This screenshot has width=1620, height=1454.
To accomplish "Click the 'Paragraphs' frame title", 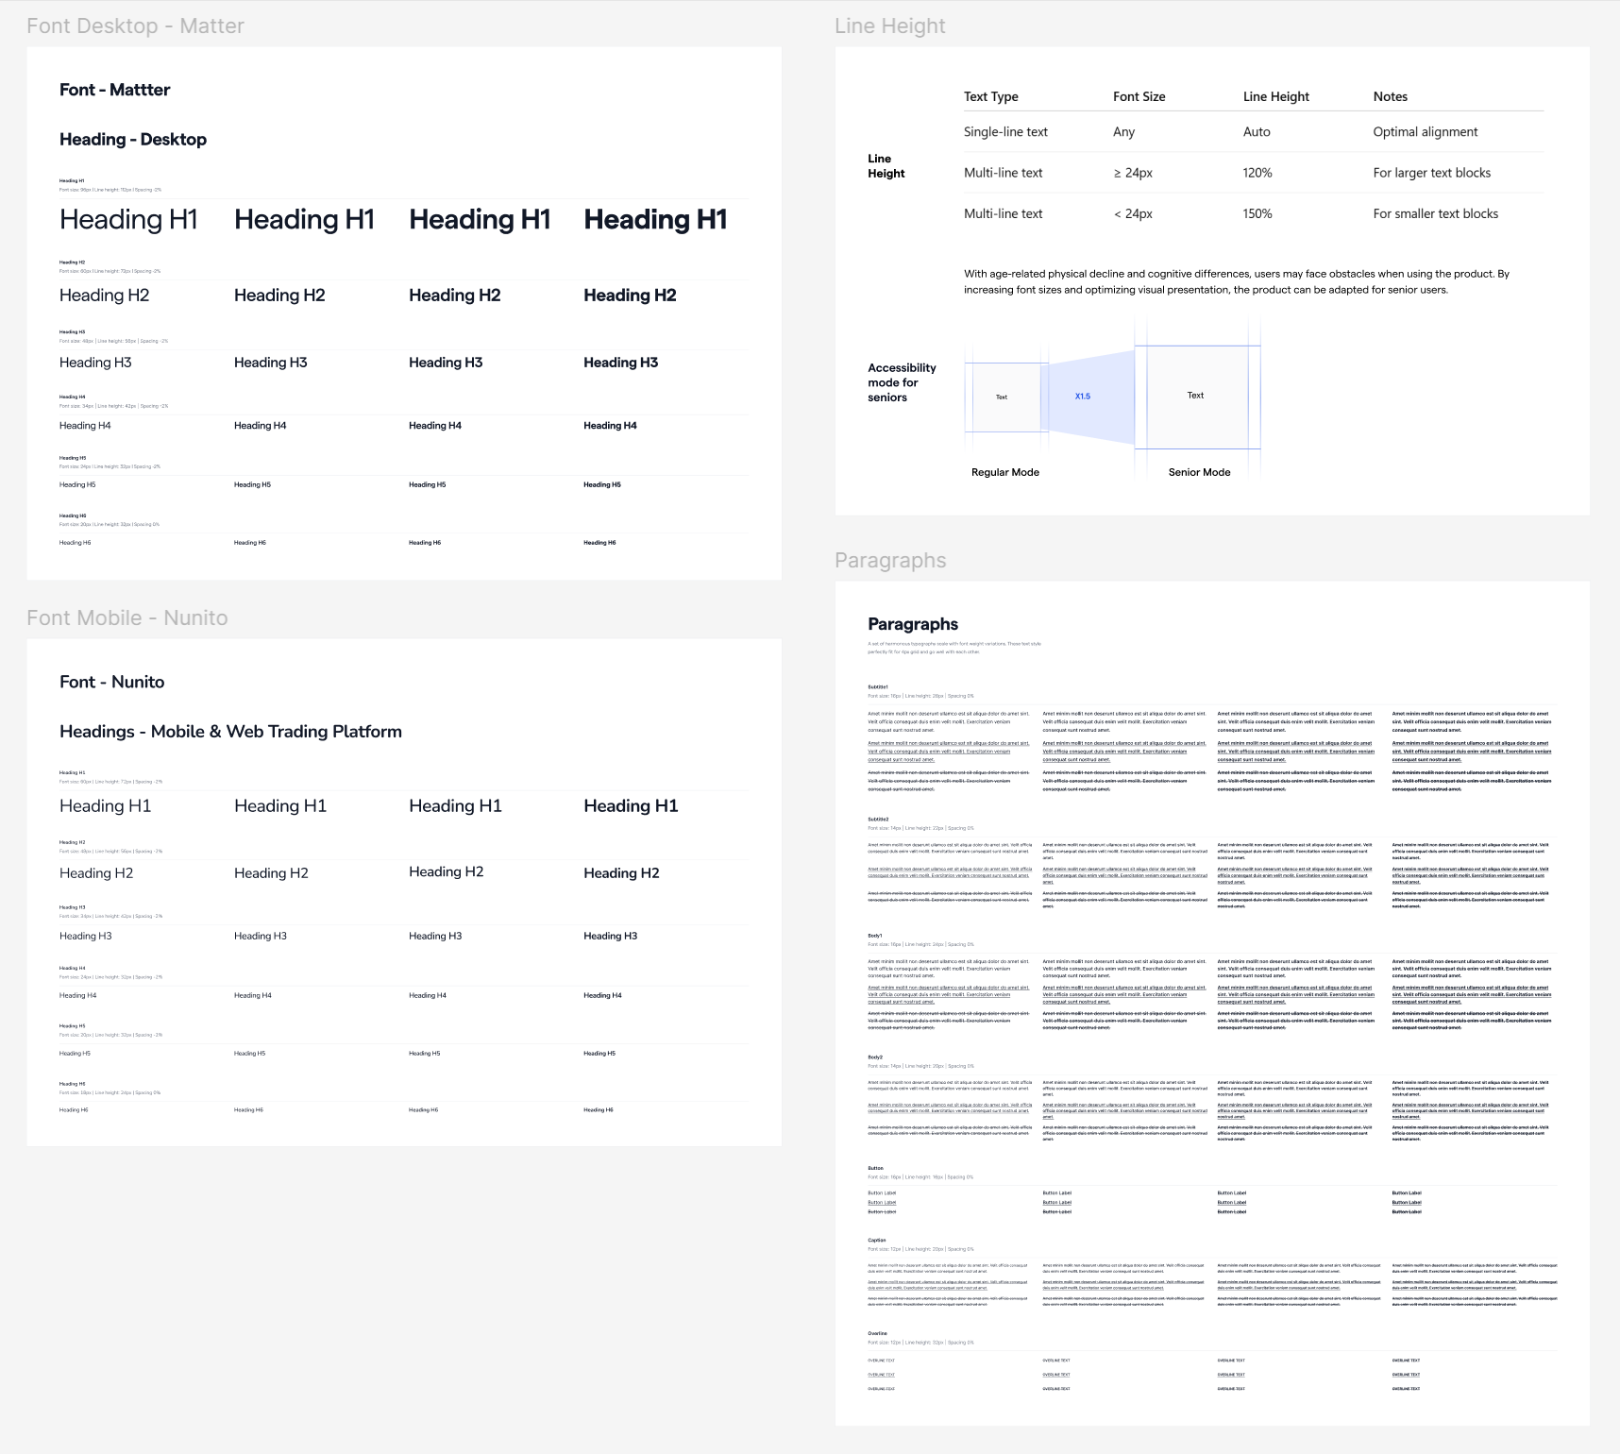I will point(890,561).
